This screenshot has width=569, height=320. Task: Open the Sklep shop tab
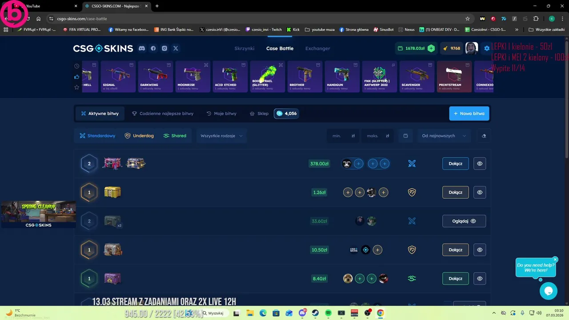[259, 113]
